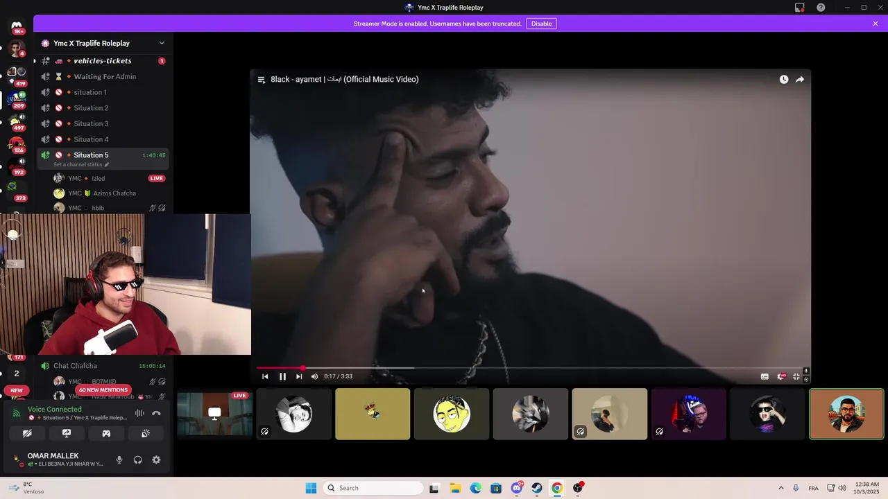This screenshot has width=888, height=499.
Task: Open Discord help question mark
Action: point(821,8)
